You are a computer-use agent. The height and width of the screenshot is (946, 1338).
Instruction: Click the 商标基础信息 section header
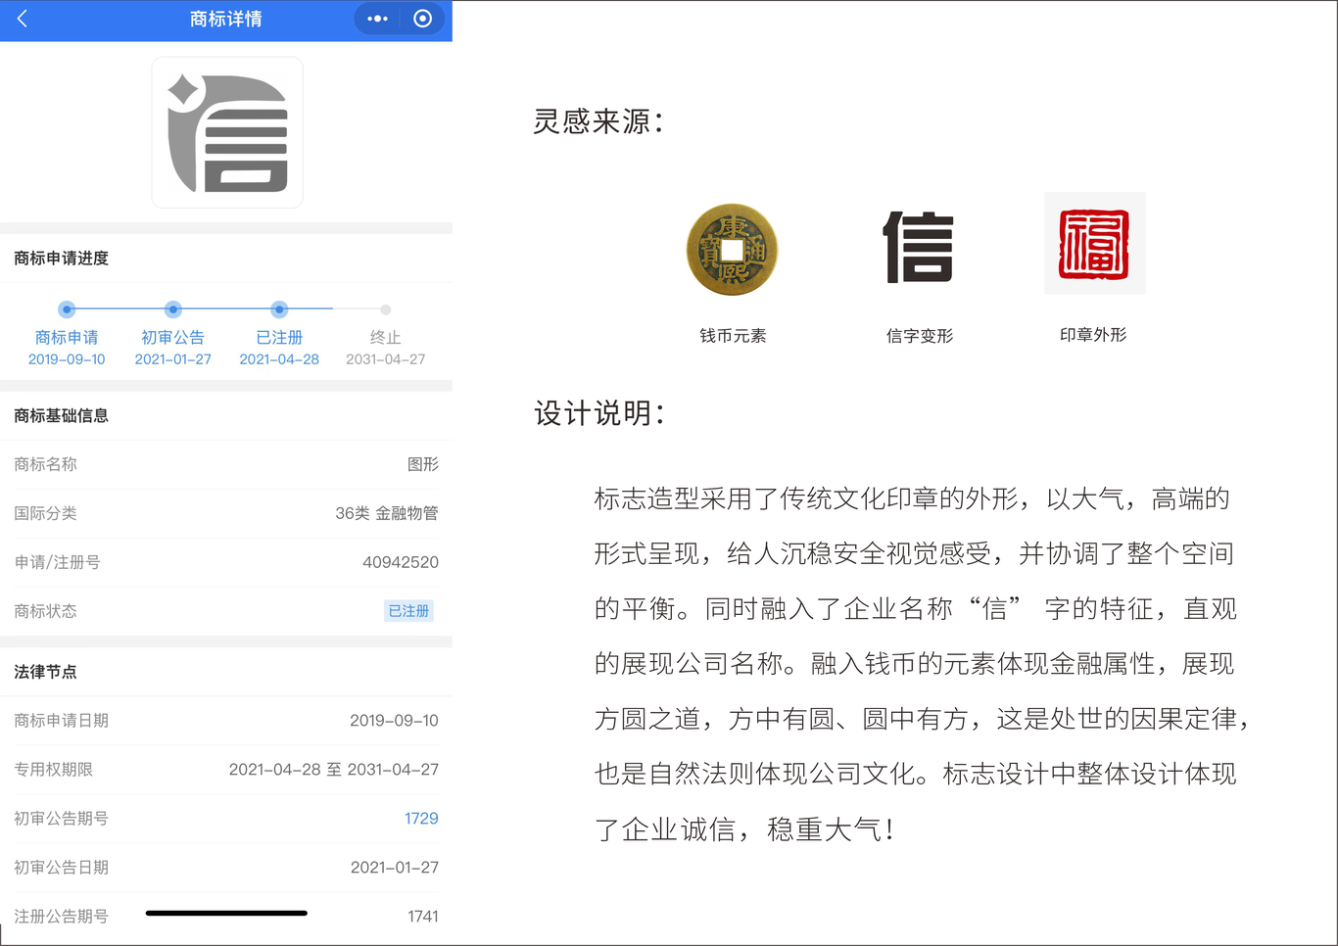[61, 416]
